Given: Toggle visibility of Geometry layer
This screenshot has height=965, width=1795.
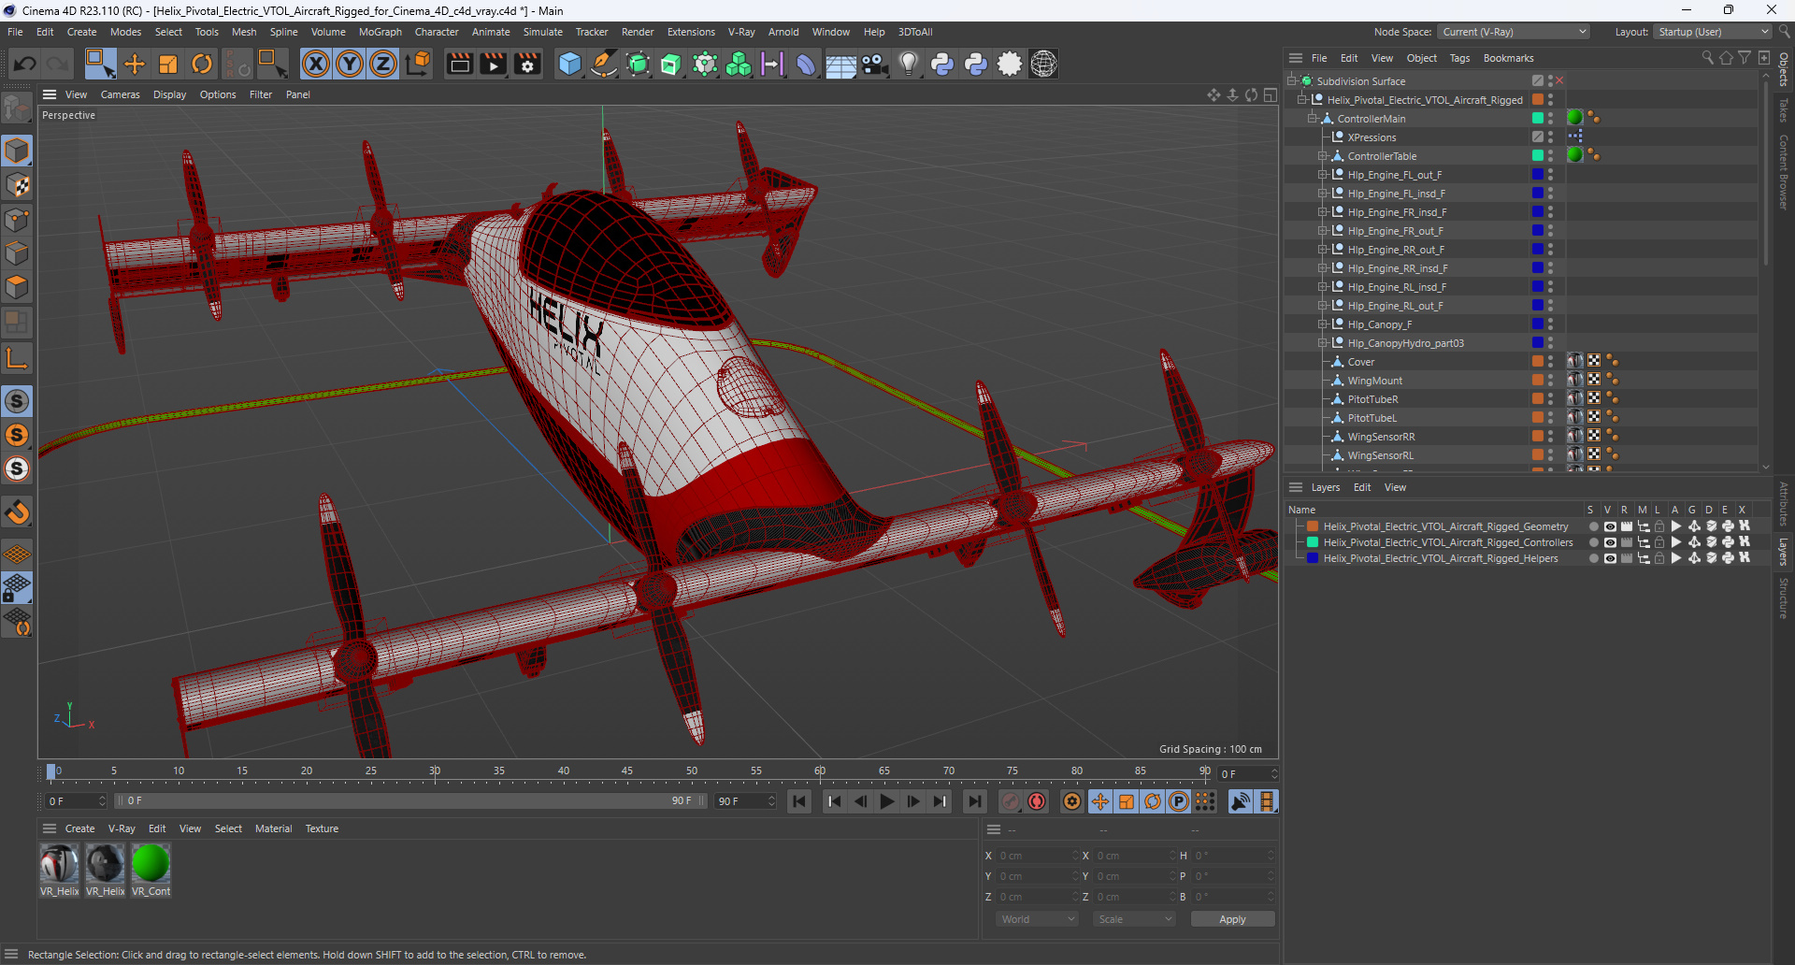Looking at the screenshot, I should (1610, 526).
